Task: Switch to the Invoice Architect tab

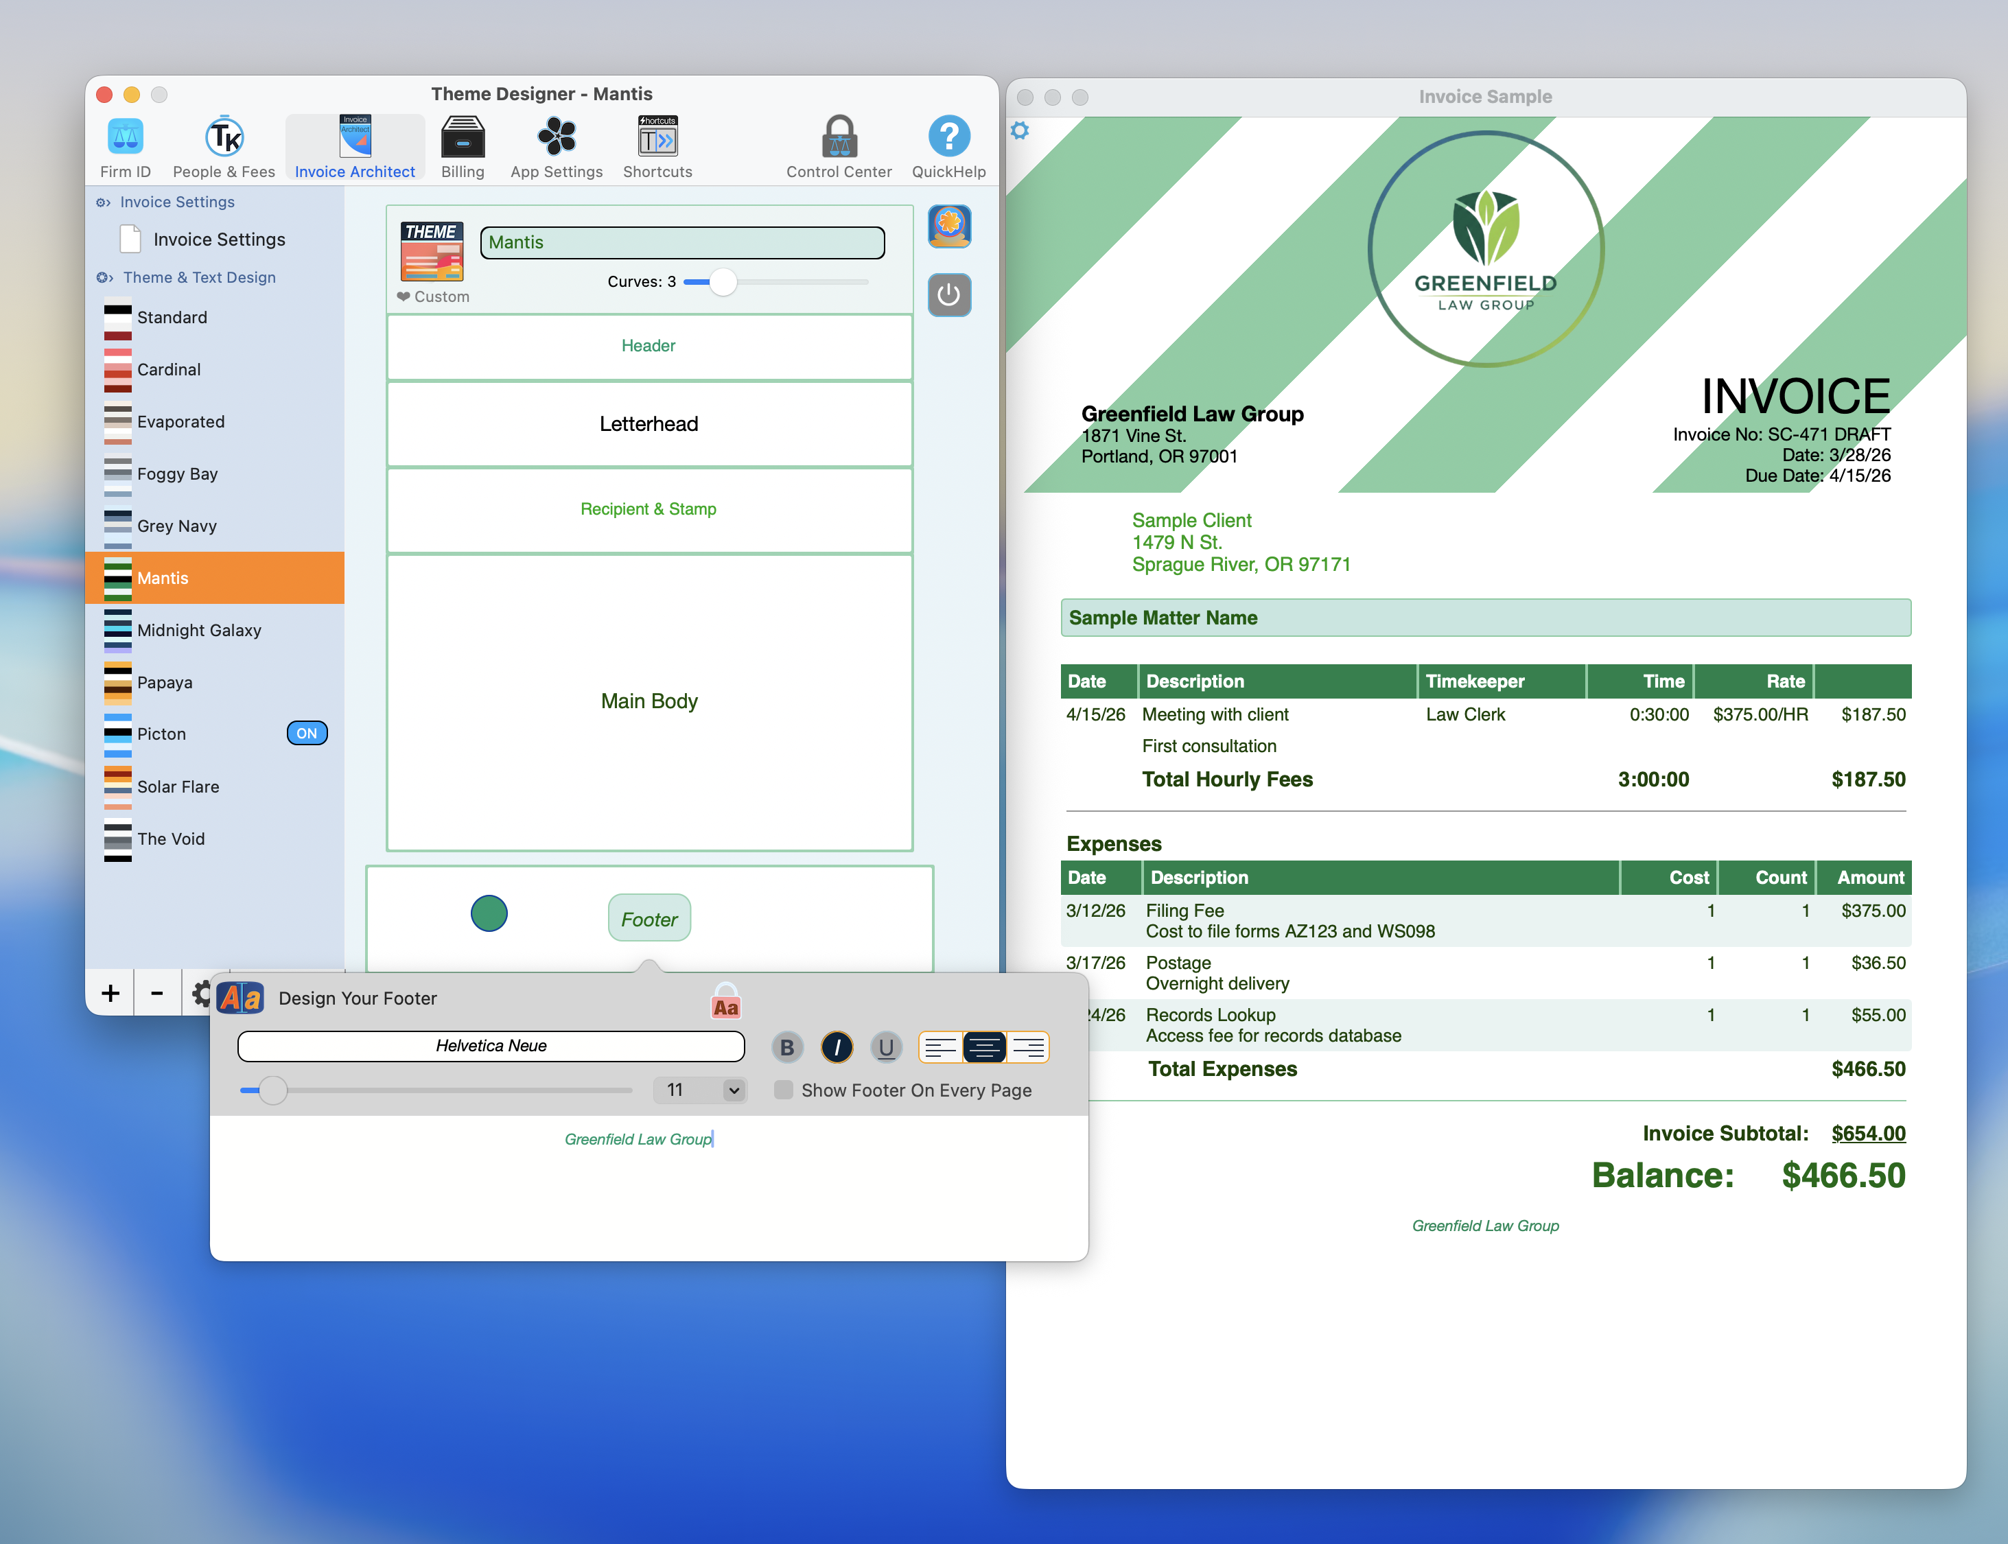Action: [x=355, y=145]
